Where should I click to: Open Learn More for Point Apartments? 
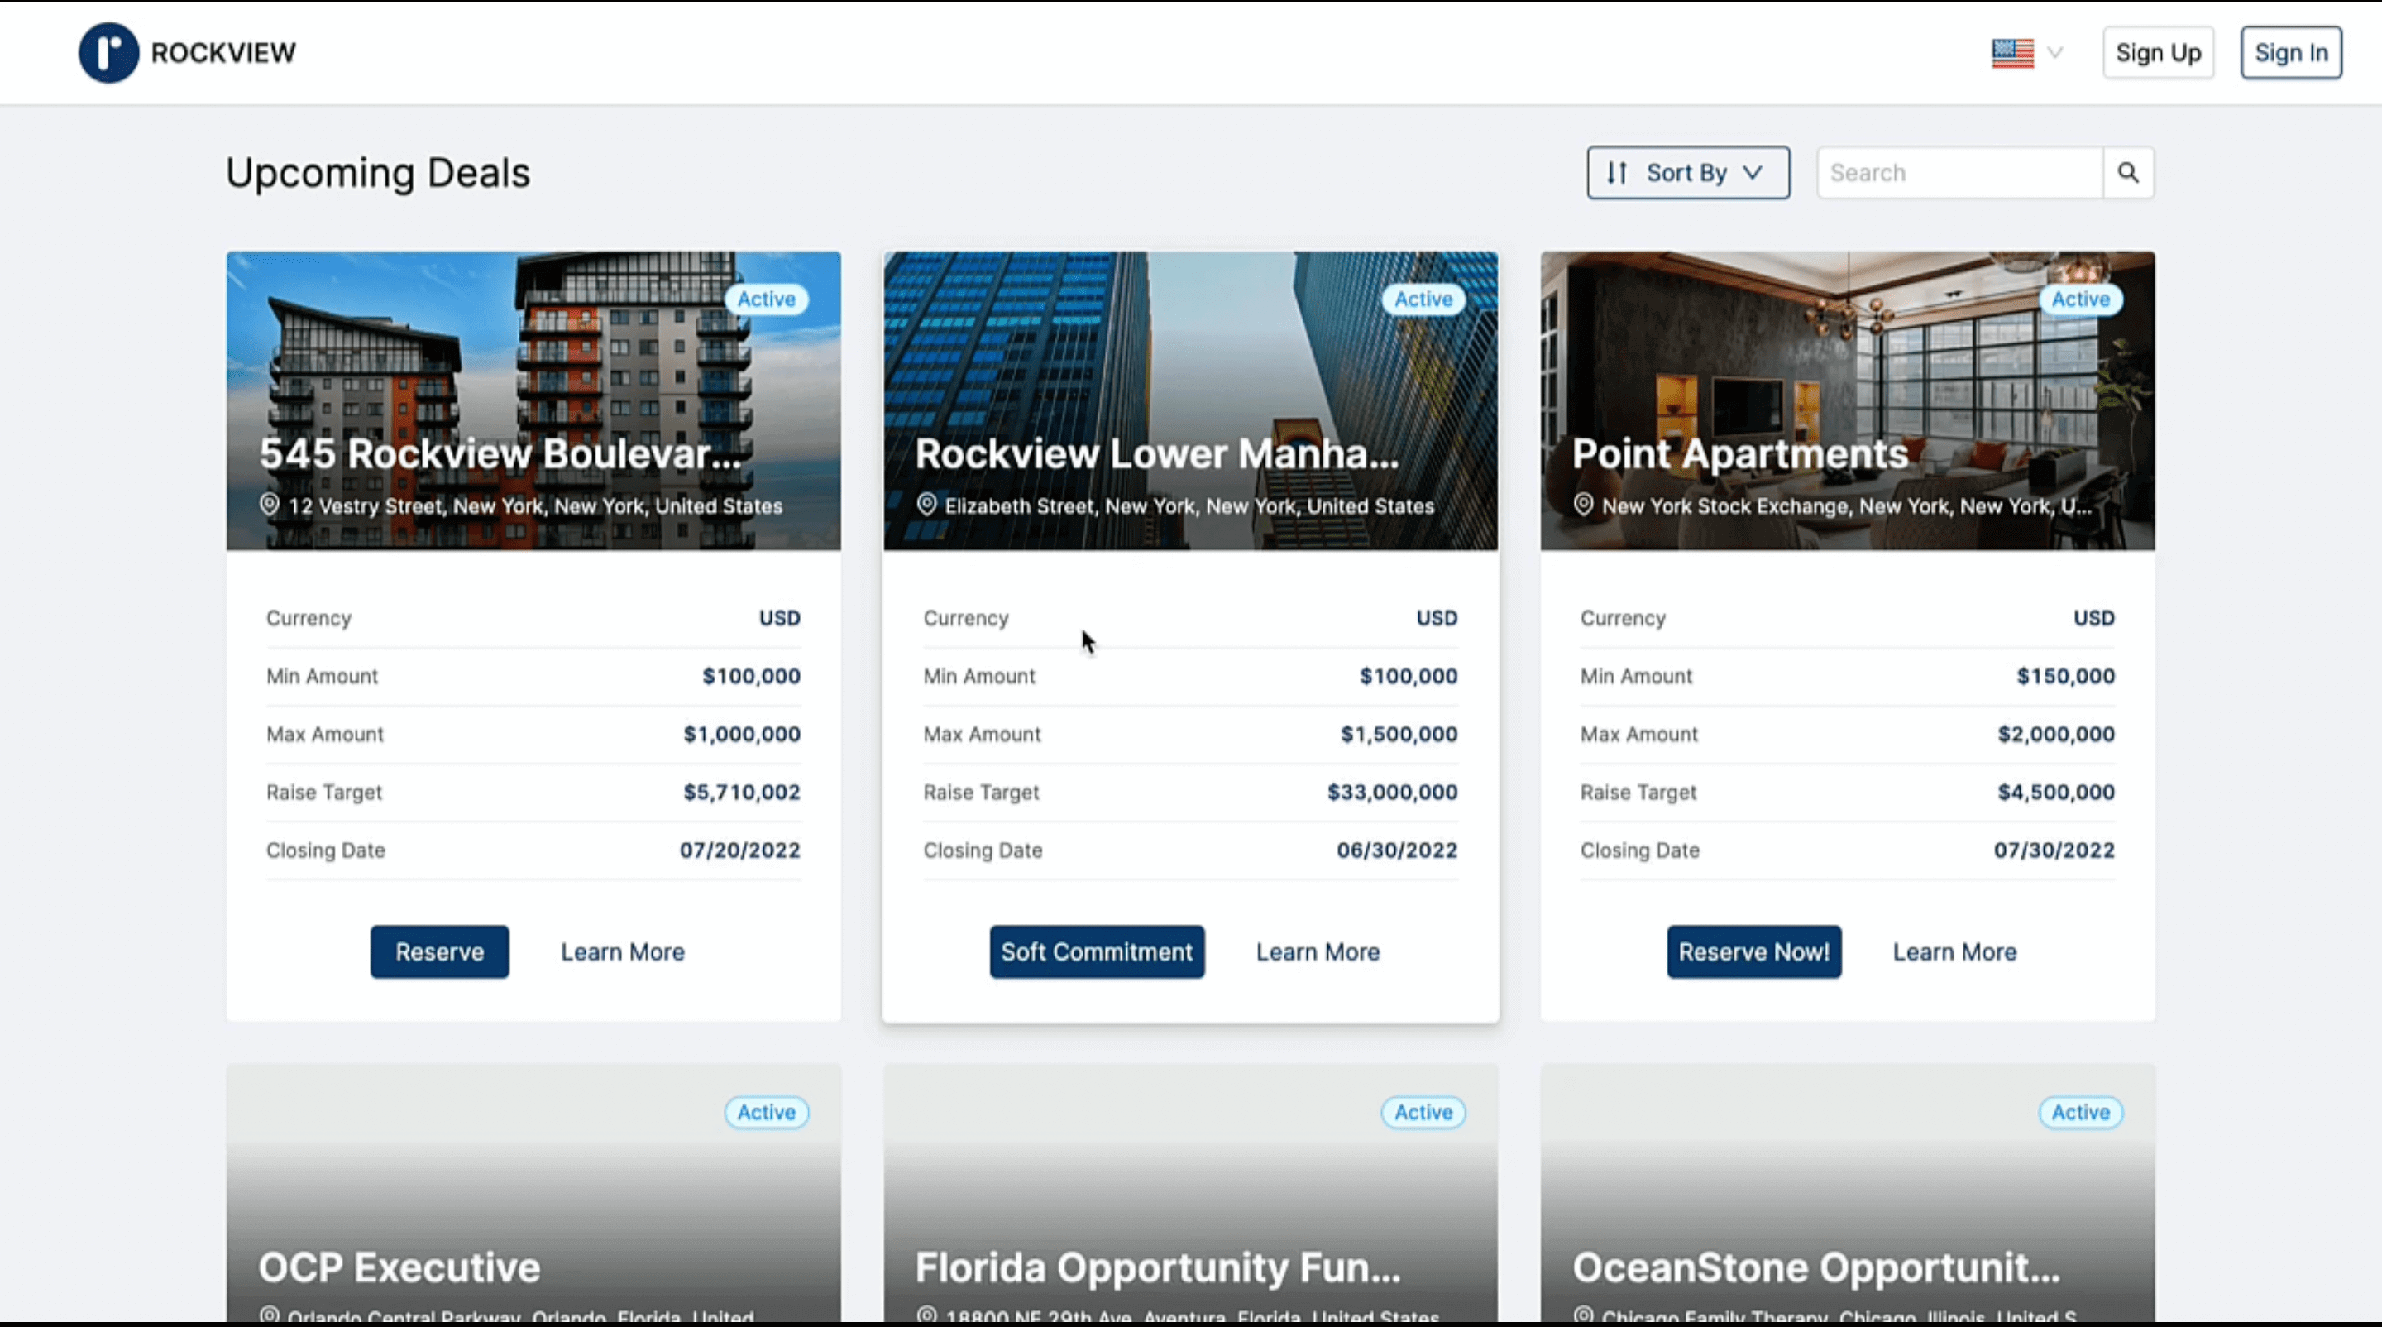point(1954,951)
